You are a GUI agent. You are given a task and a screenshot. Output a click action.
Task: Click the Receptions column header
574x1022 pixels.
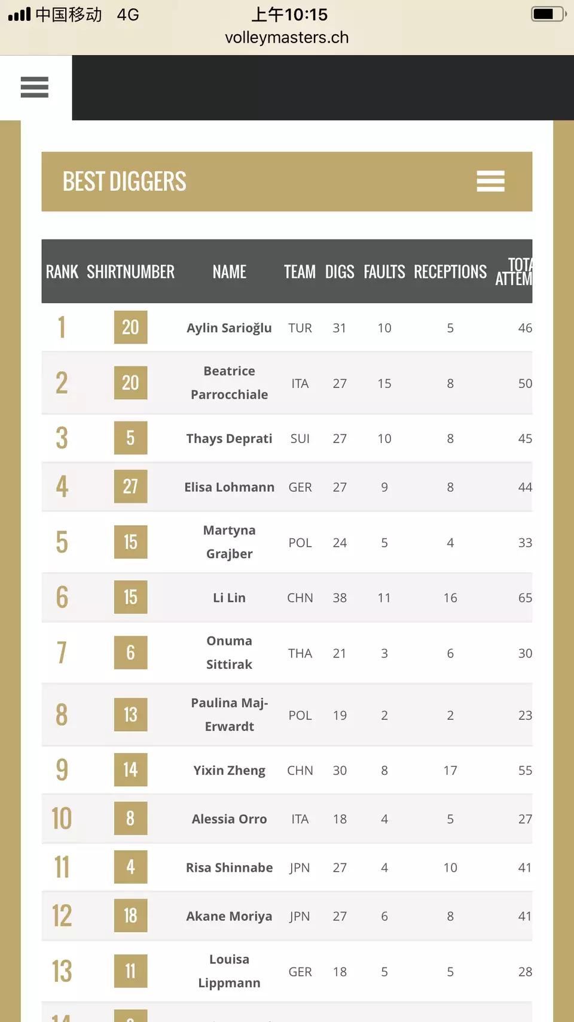coord(450,272)
